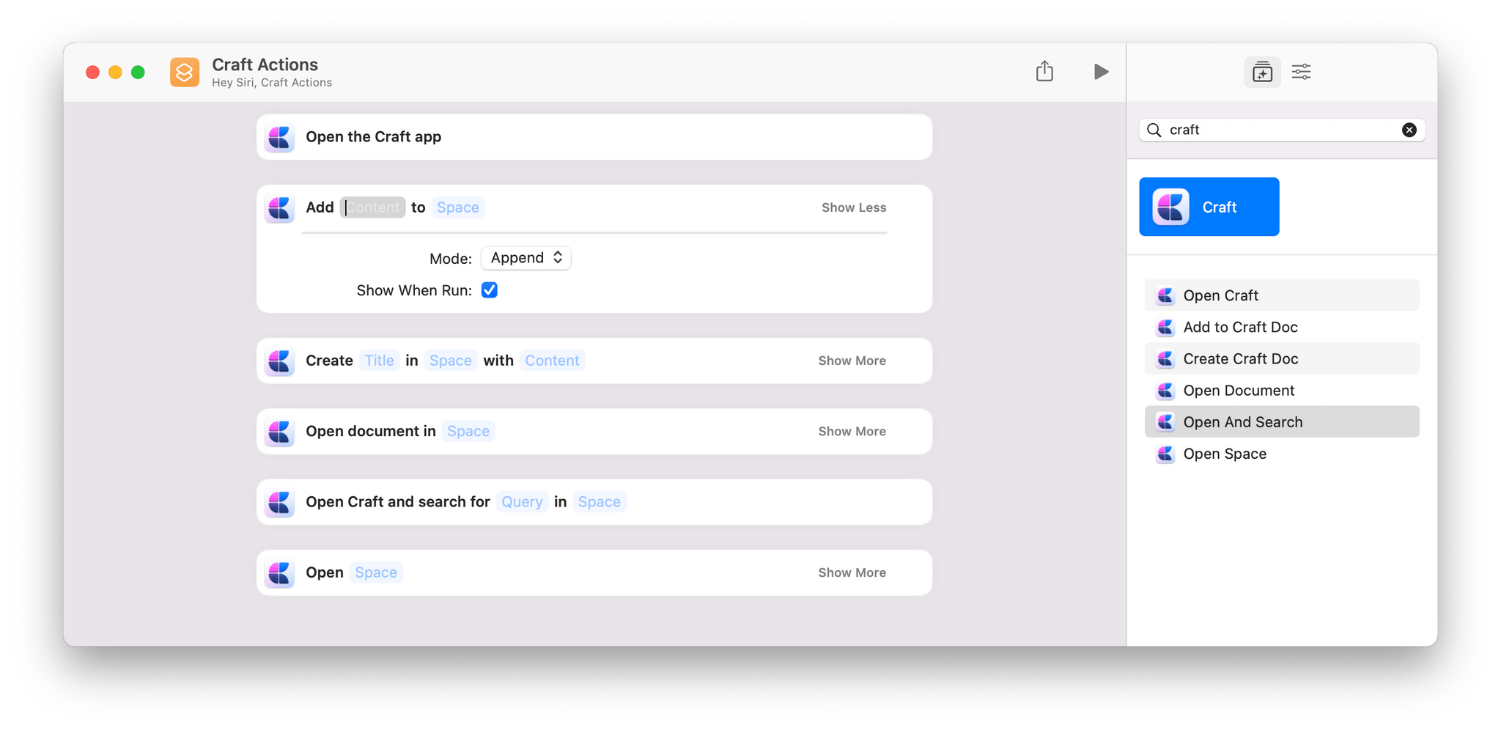The width and height of the screenshot is (1501, 730).
Task: Click icon of Open the Craft app step
Action: coord(279,137)
